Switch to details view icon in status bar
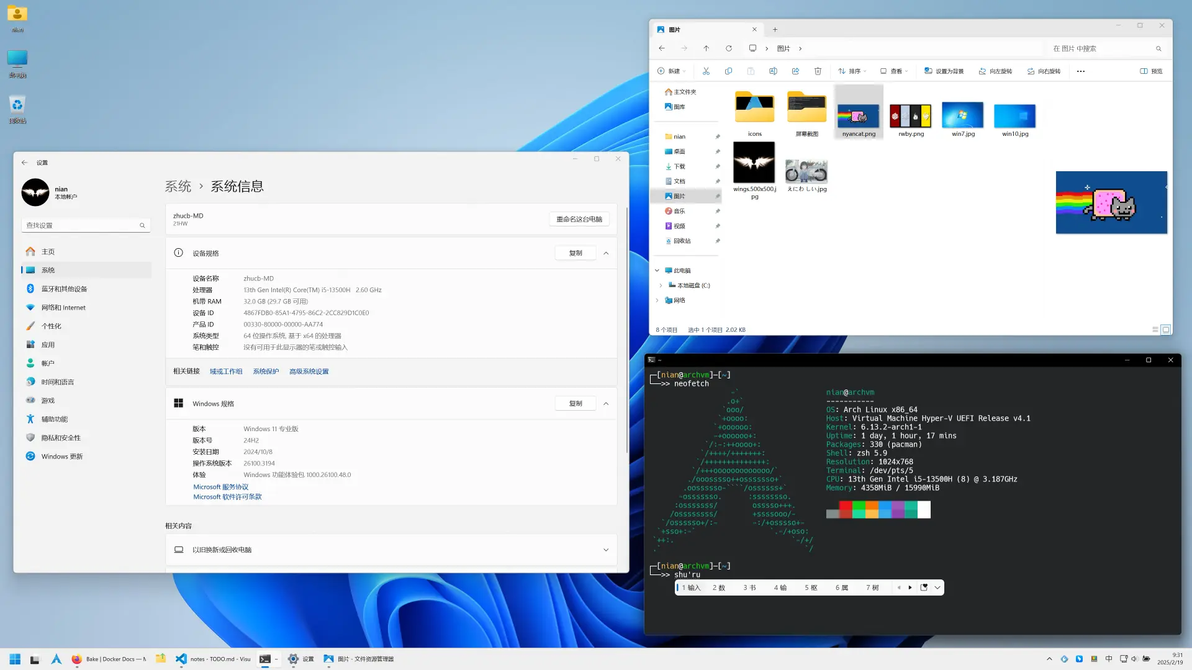 point(1155,329)
